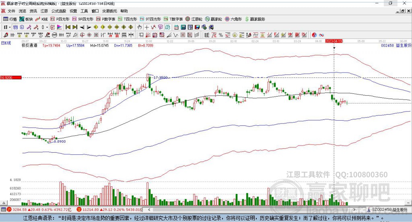The width and height of the screenshot is (412, 222).
Task: Jump to last bar with skip-end icon
Action: tap(75, 27)
